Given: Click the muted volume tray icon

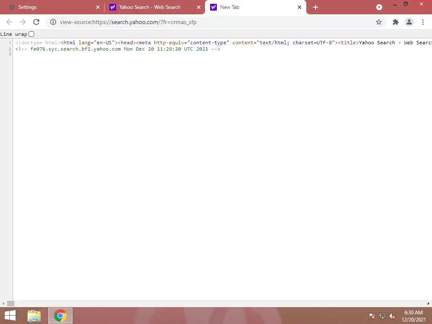Looking at the screenshot, I should point(392,316).
